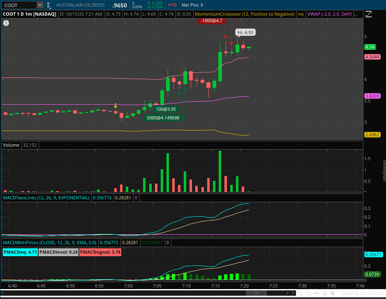Zoom in the chart with magnifier plus
This screenshot has width=386, height=299.
(x=308, y=293)
